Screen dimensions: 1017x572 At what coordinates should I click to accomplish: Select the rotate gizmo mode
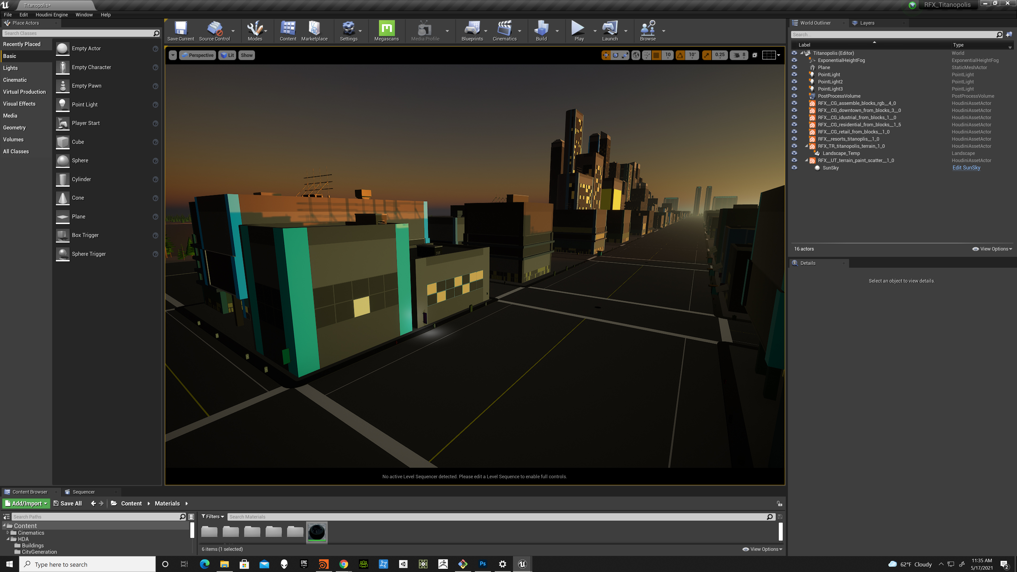(x=615, y=55)
